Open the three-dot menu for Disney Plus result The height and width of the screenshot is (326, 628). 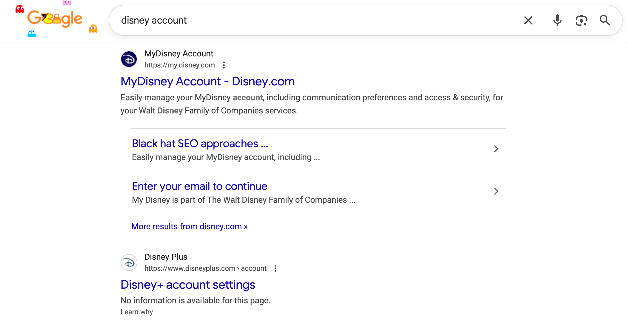[275, 268]
